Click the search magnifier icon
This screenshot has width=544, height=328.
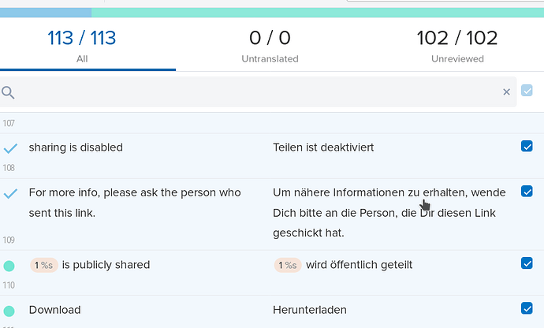coord(8,93)
